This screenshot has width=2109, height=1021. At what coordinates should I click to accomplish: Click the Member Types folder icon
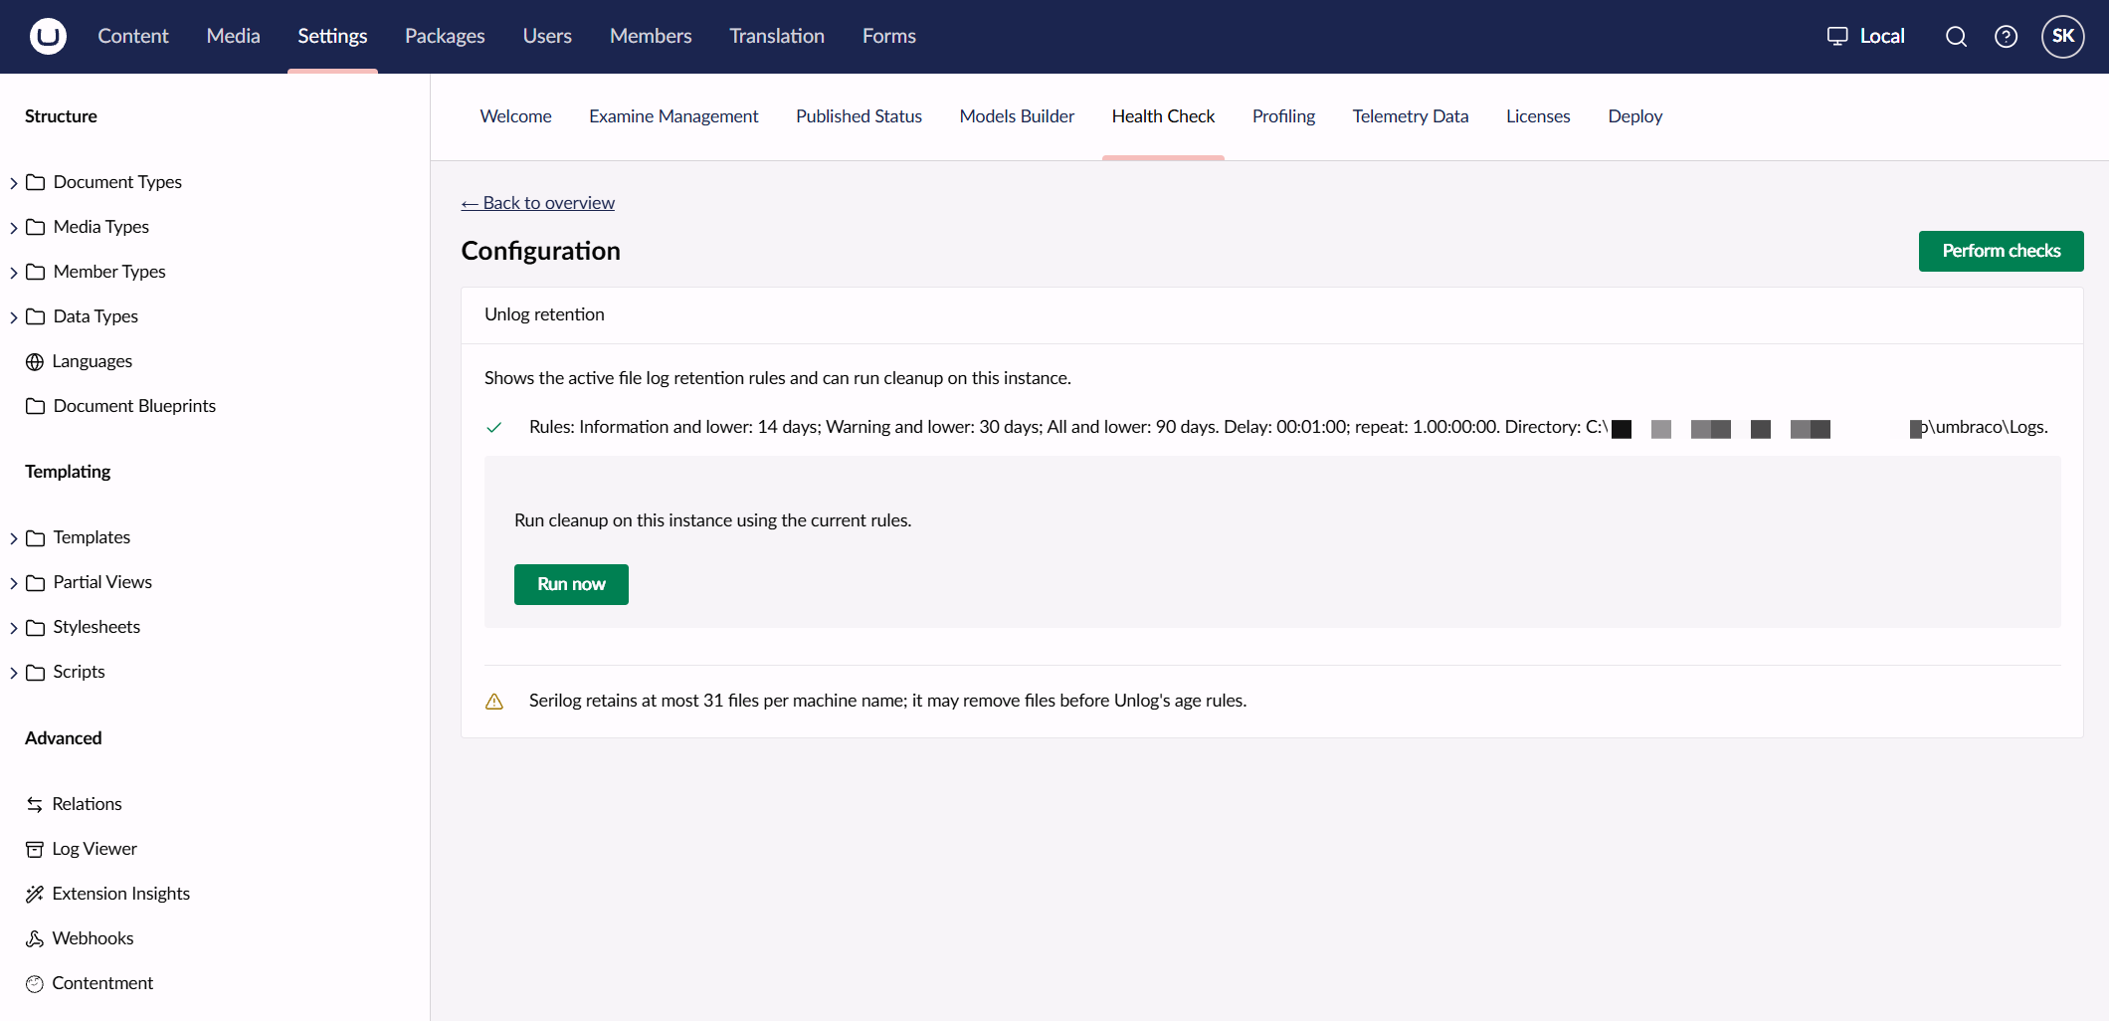[36, 272]
